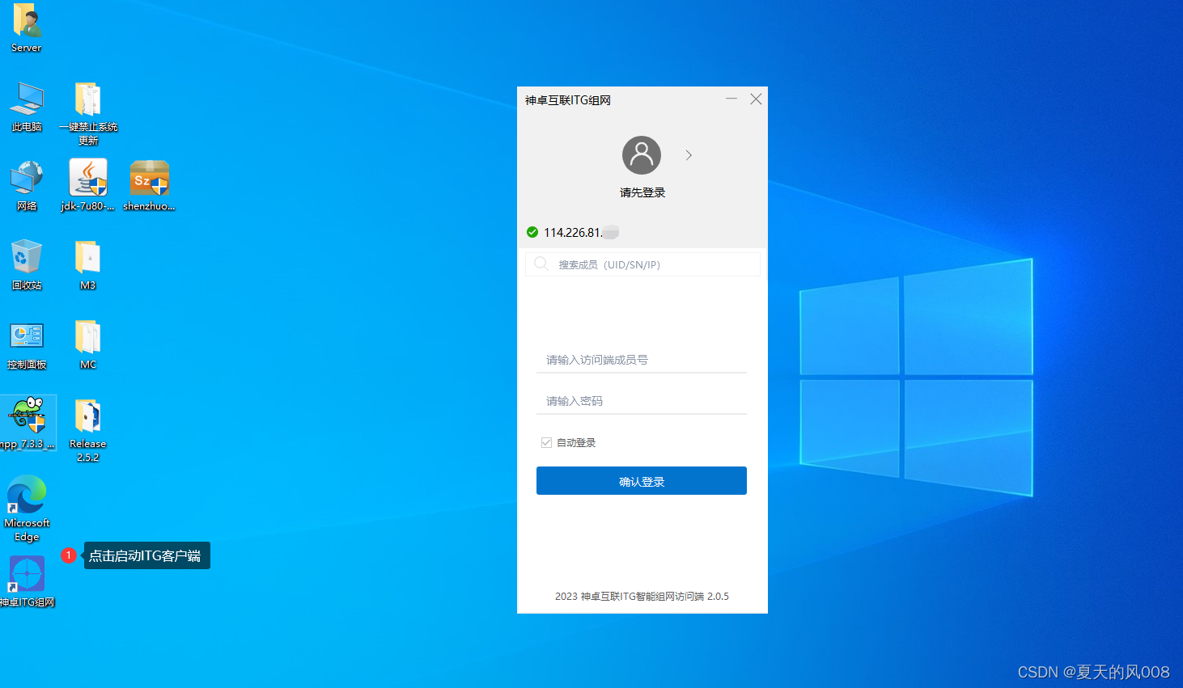
Task: Close the ITG client window
Action: [x=756, y=99]
